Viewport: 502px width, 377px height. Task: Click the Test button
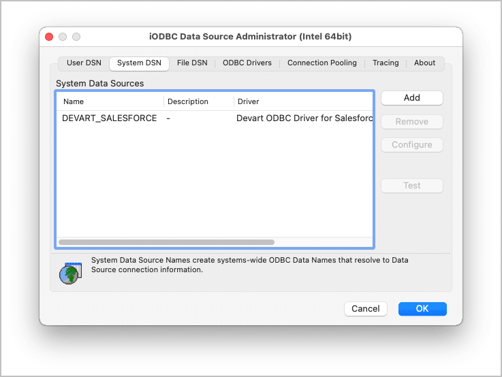pos(411,186)
